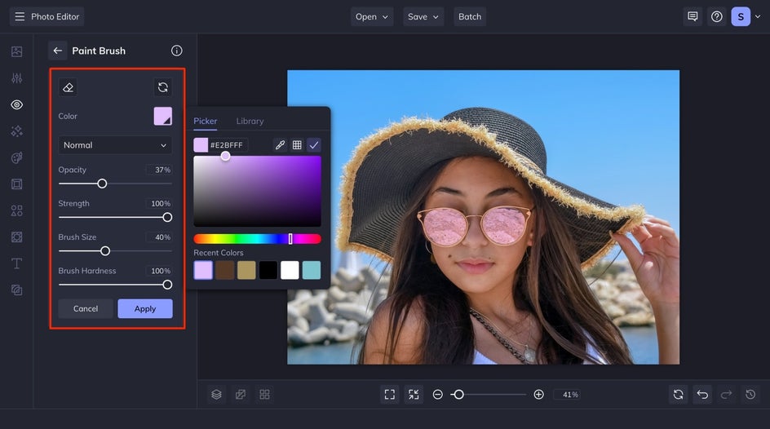Go back from Paint Brush panel
The height and width of the screenshot is (429, 770).
(57, 51)
